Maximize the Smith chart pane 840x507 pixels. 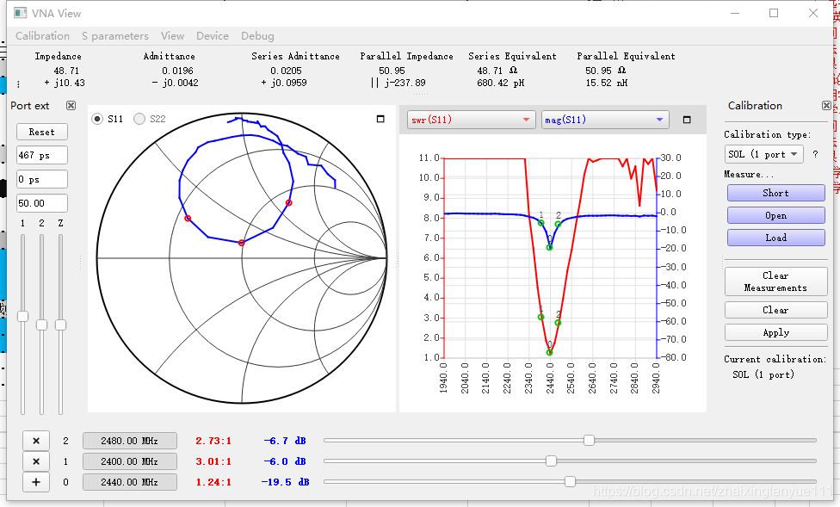click(380, 119)
